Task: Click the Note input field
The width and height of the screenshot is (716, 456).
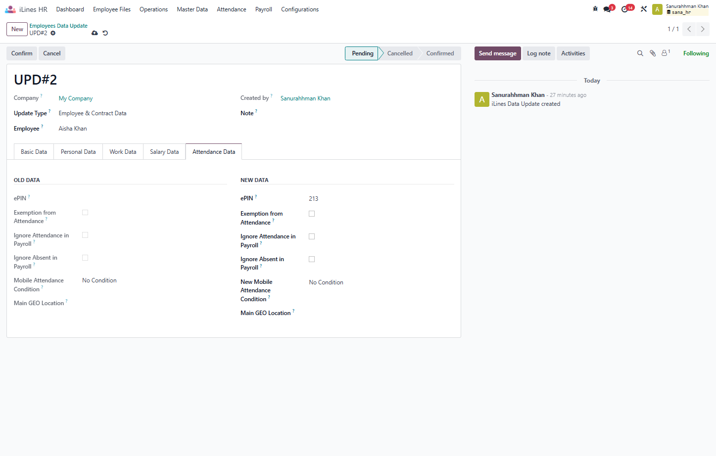Action: point(367,113)
